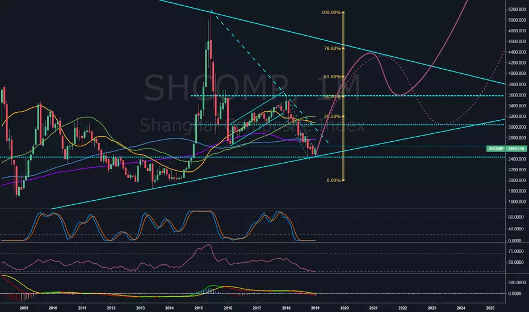Click the 2021 label on time axis

tap(373, 308)
